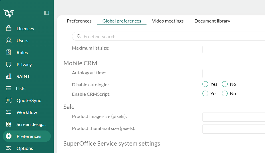The width and height of the screenshot is (265, 153).
Task: Select No for Enable CRMScript
Action: pos(225,93)
